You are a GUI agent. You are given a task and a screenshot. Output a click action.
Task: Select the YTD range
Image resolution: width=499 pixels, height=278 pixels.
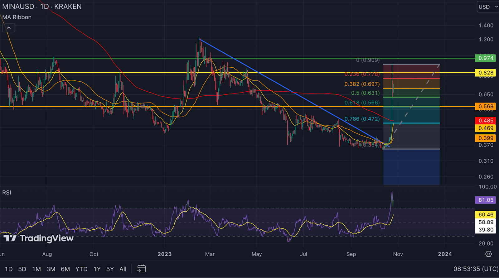(x=81, y=269)
